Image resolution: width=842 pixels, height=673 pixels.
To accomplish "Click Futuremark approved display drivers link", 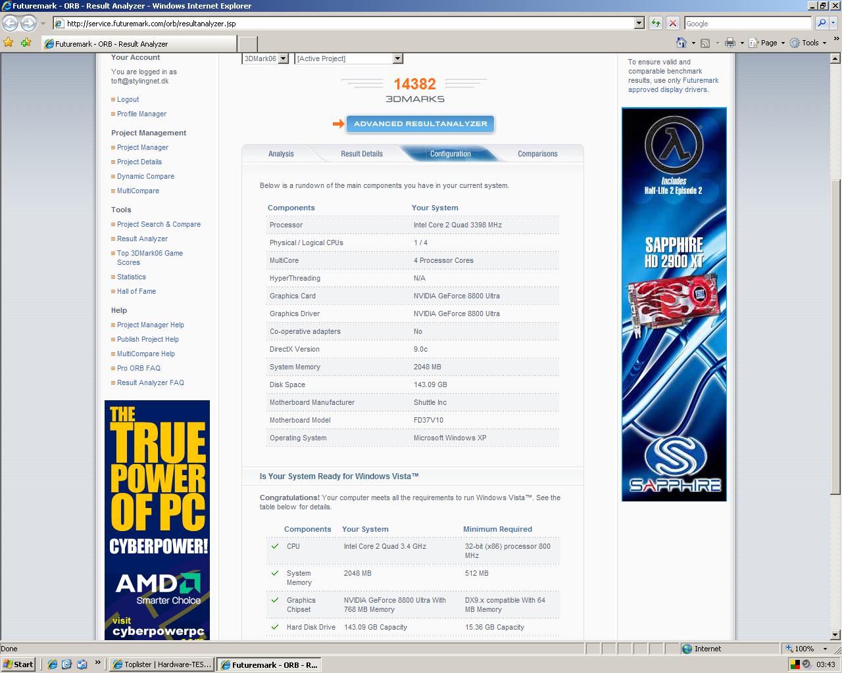I will coord(674,85).
